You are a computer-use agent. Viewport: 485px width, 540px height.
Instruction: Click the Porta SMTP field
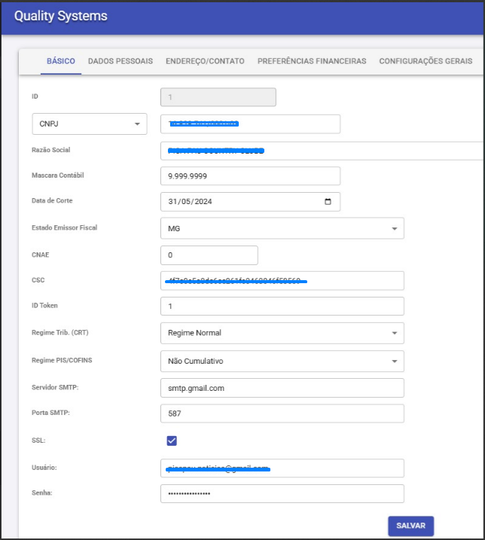click(282, 414)
